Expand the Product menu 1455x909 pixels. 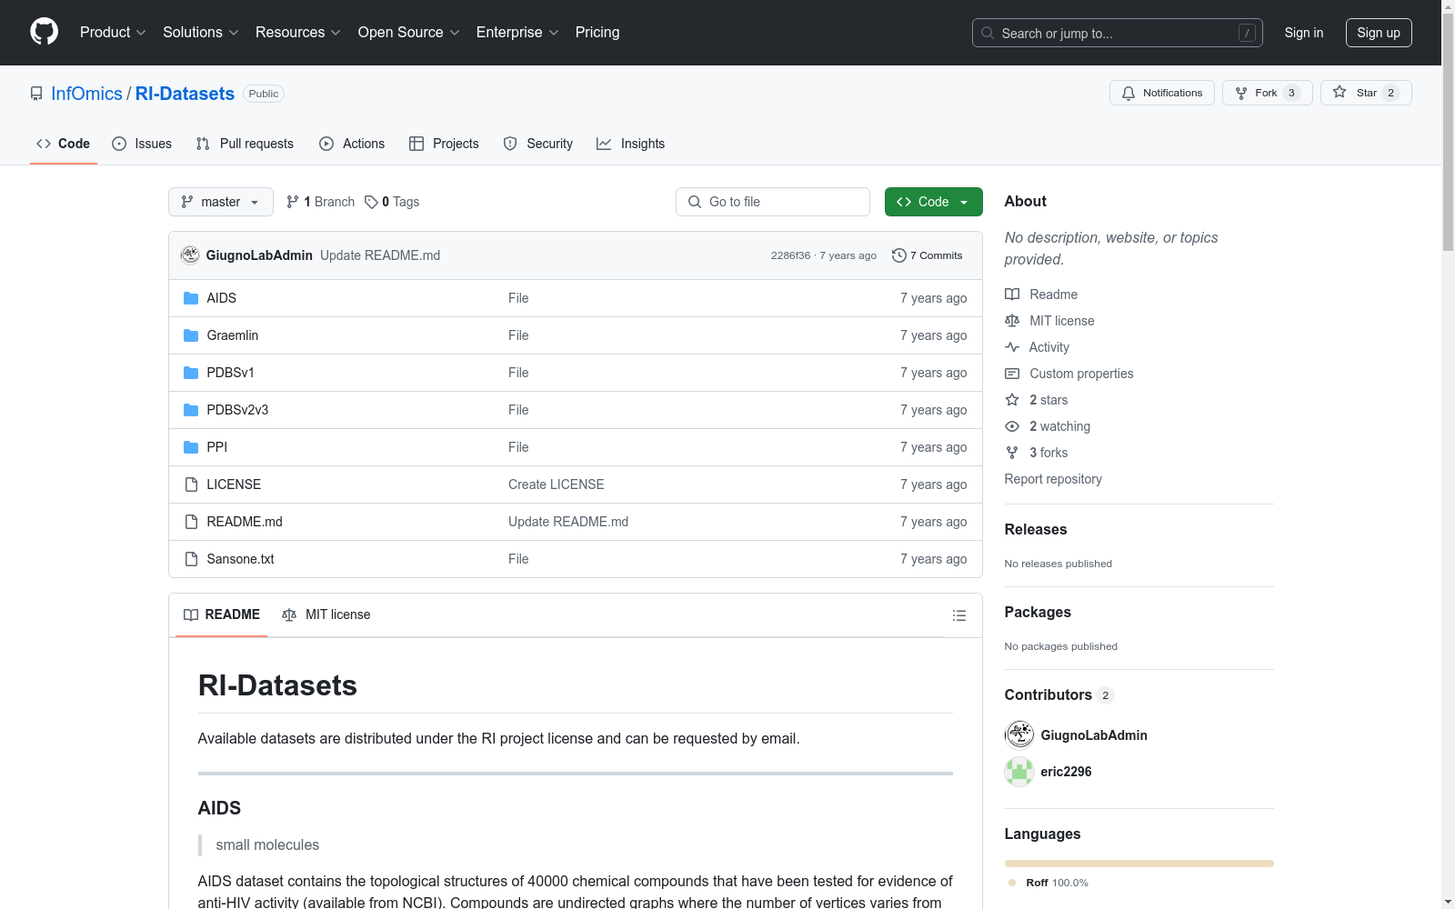113,33
